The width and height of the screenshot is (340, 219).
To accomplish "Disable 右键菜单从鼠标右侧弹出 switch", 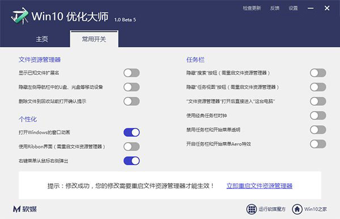I will [x=131, y=161].
